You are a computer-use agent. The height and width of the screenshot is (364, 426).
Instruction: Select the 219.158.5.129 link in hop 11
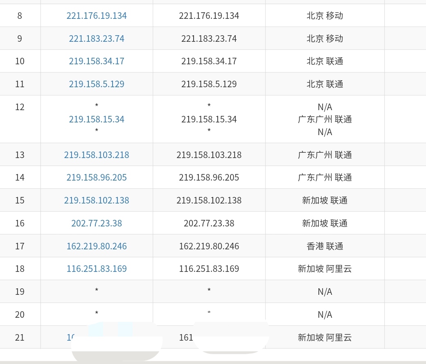click(97, 84)
